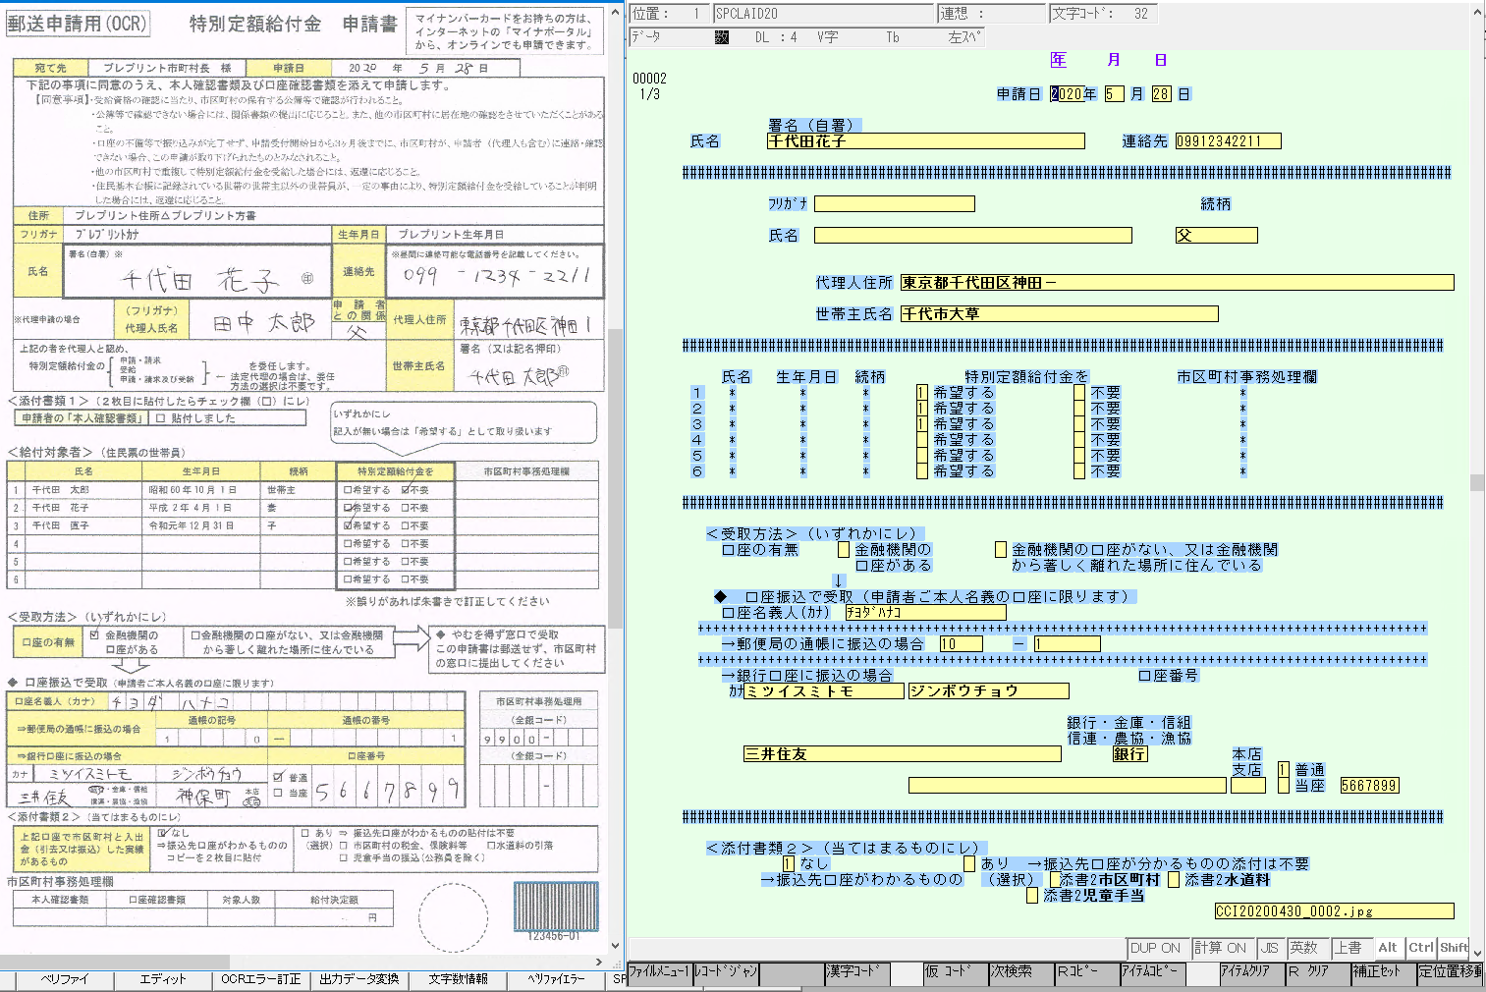Click the scanned form's horizontal scrollbar

tap(118, 963)
